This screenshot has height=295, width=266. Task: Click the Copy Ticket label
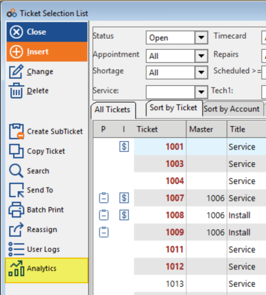pyautogui.click(x=46, y=151)
